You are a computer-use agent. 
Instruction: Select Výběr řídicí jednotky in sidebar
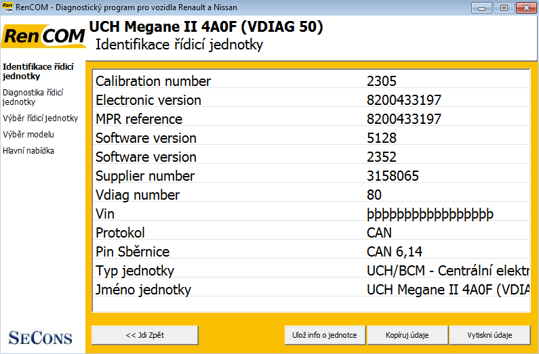coord(40,118)
